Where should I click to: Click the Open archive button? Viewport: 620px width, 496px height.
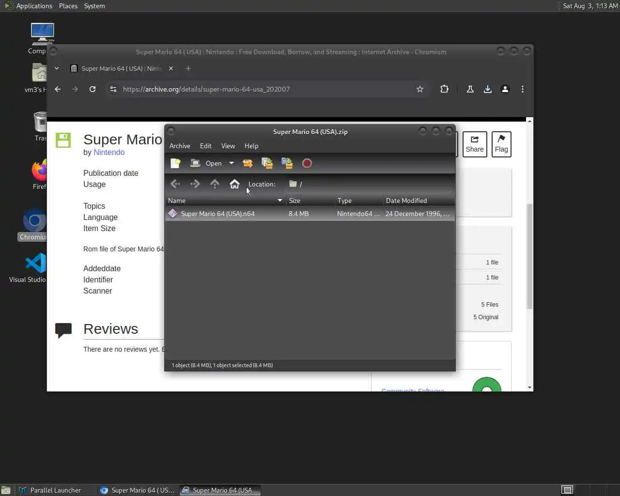[206, 163]
